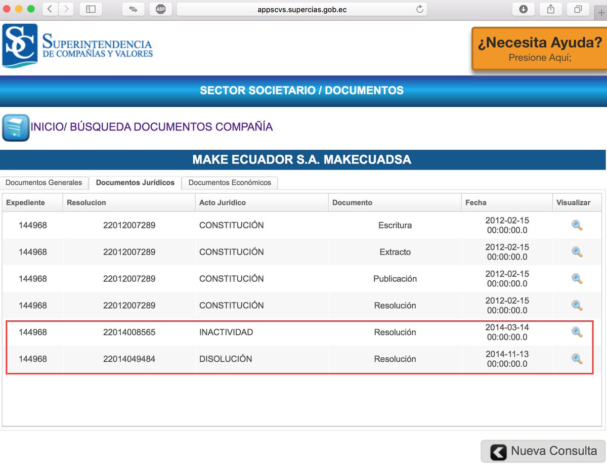607x471 pixels.
Task: Toggle Safari sidebar button
Action: 91,9
